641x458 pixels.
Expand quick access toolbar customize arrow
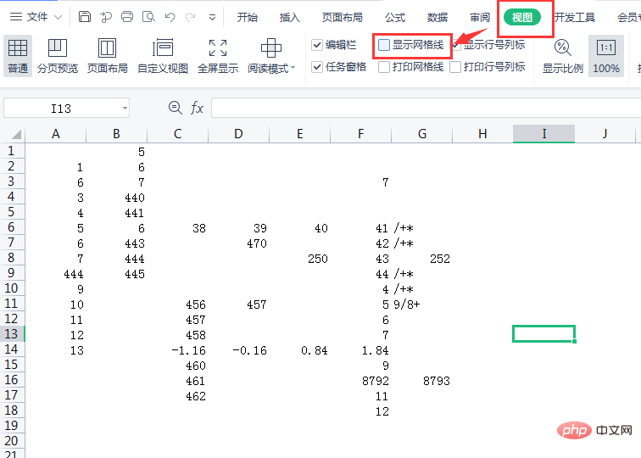(212, 17)
